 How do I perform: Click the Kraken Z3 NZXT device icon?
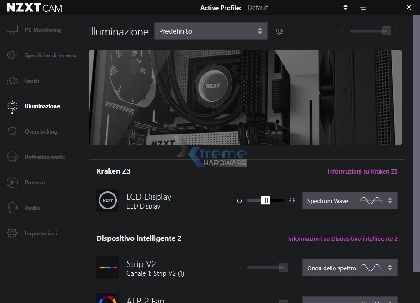point(108,200)
